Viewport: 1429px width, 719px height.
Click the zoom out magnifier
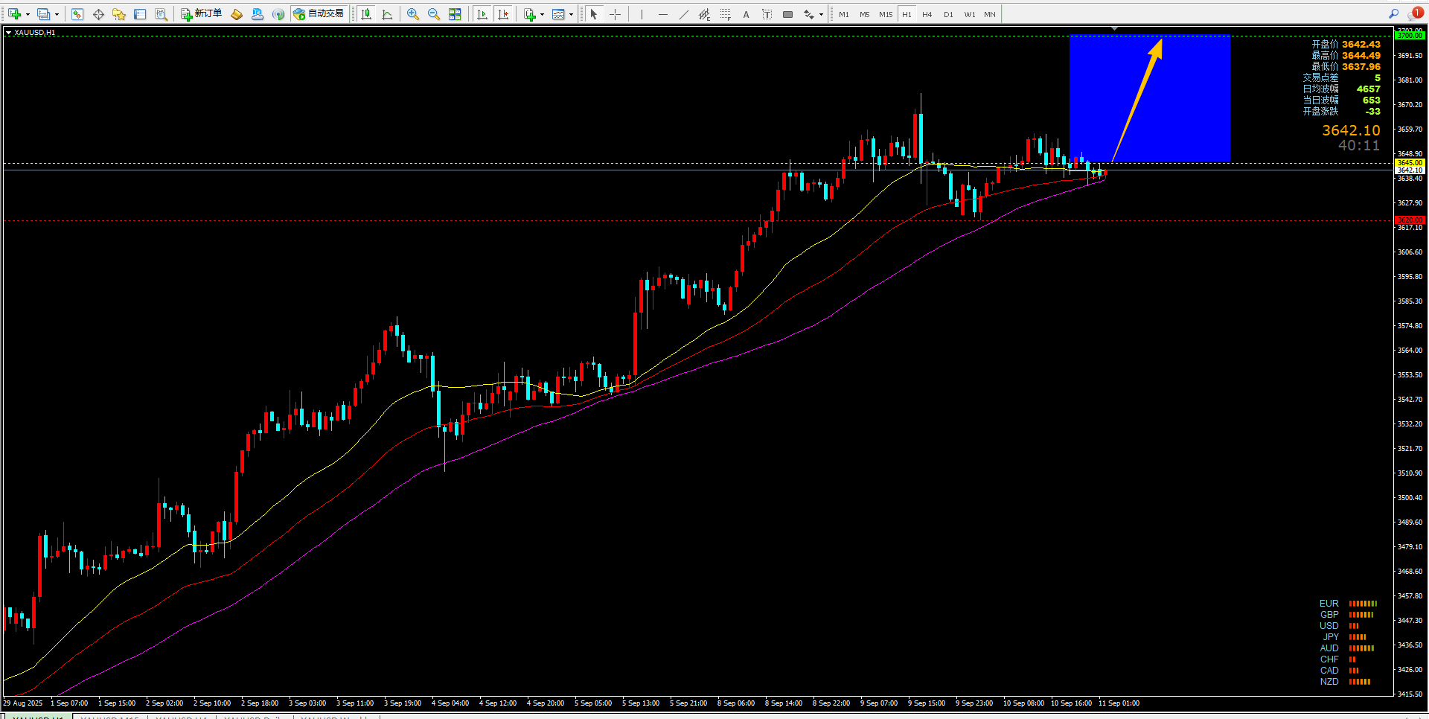click(x=434, y=14)
